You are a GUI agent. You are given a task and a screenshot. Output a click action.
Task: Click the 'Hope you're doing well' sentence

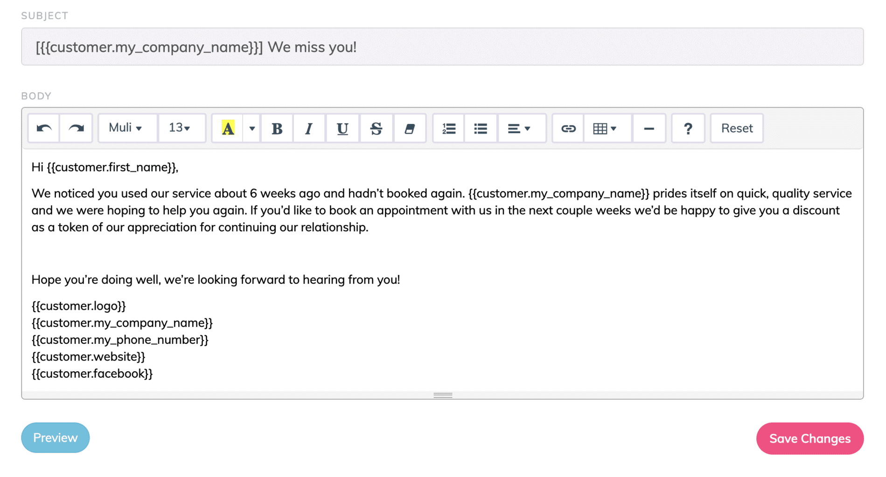coord(216,279)
